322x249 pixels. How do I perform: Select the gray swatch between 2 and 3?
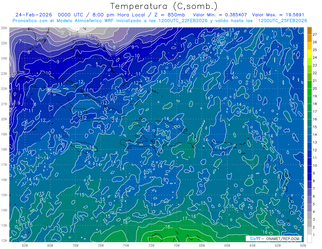(309, 223)
